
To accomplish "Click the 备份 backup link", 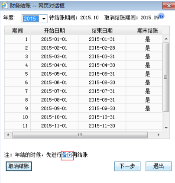I will coord(67,155).
